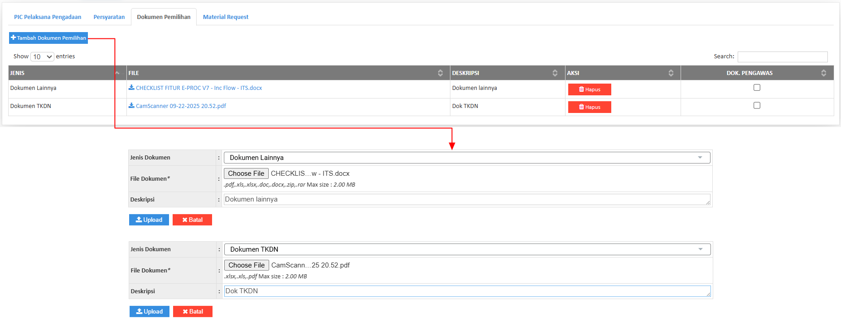Open the Show entries count dropdown
This screenshot has height=319, width=841.
[x=42, y=56]
